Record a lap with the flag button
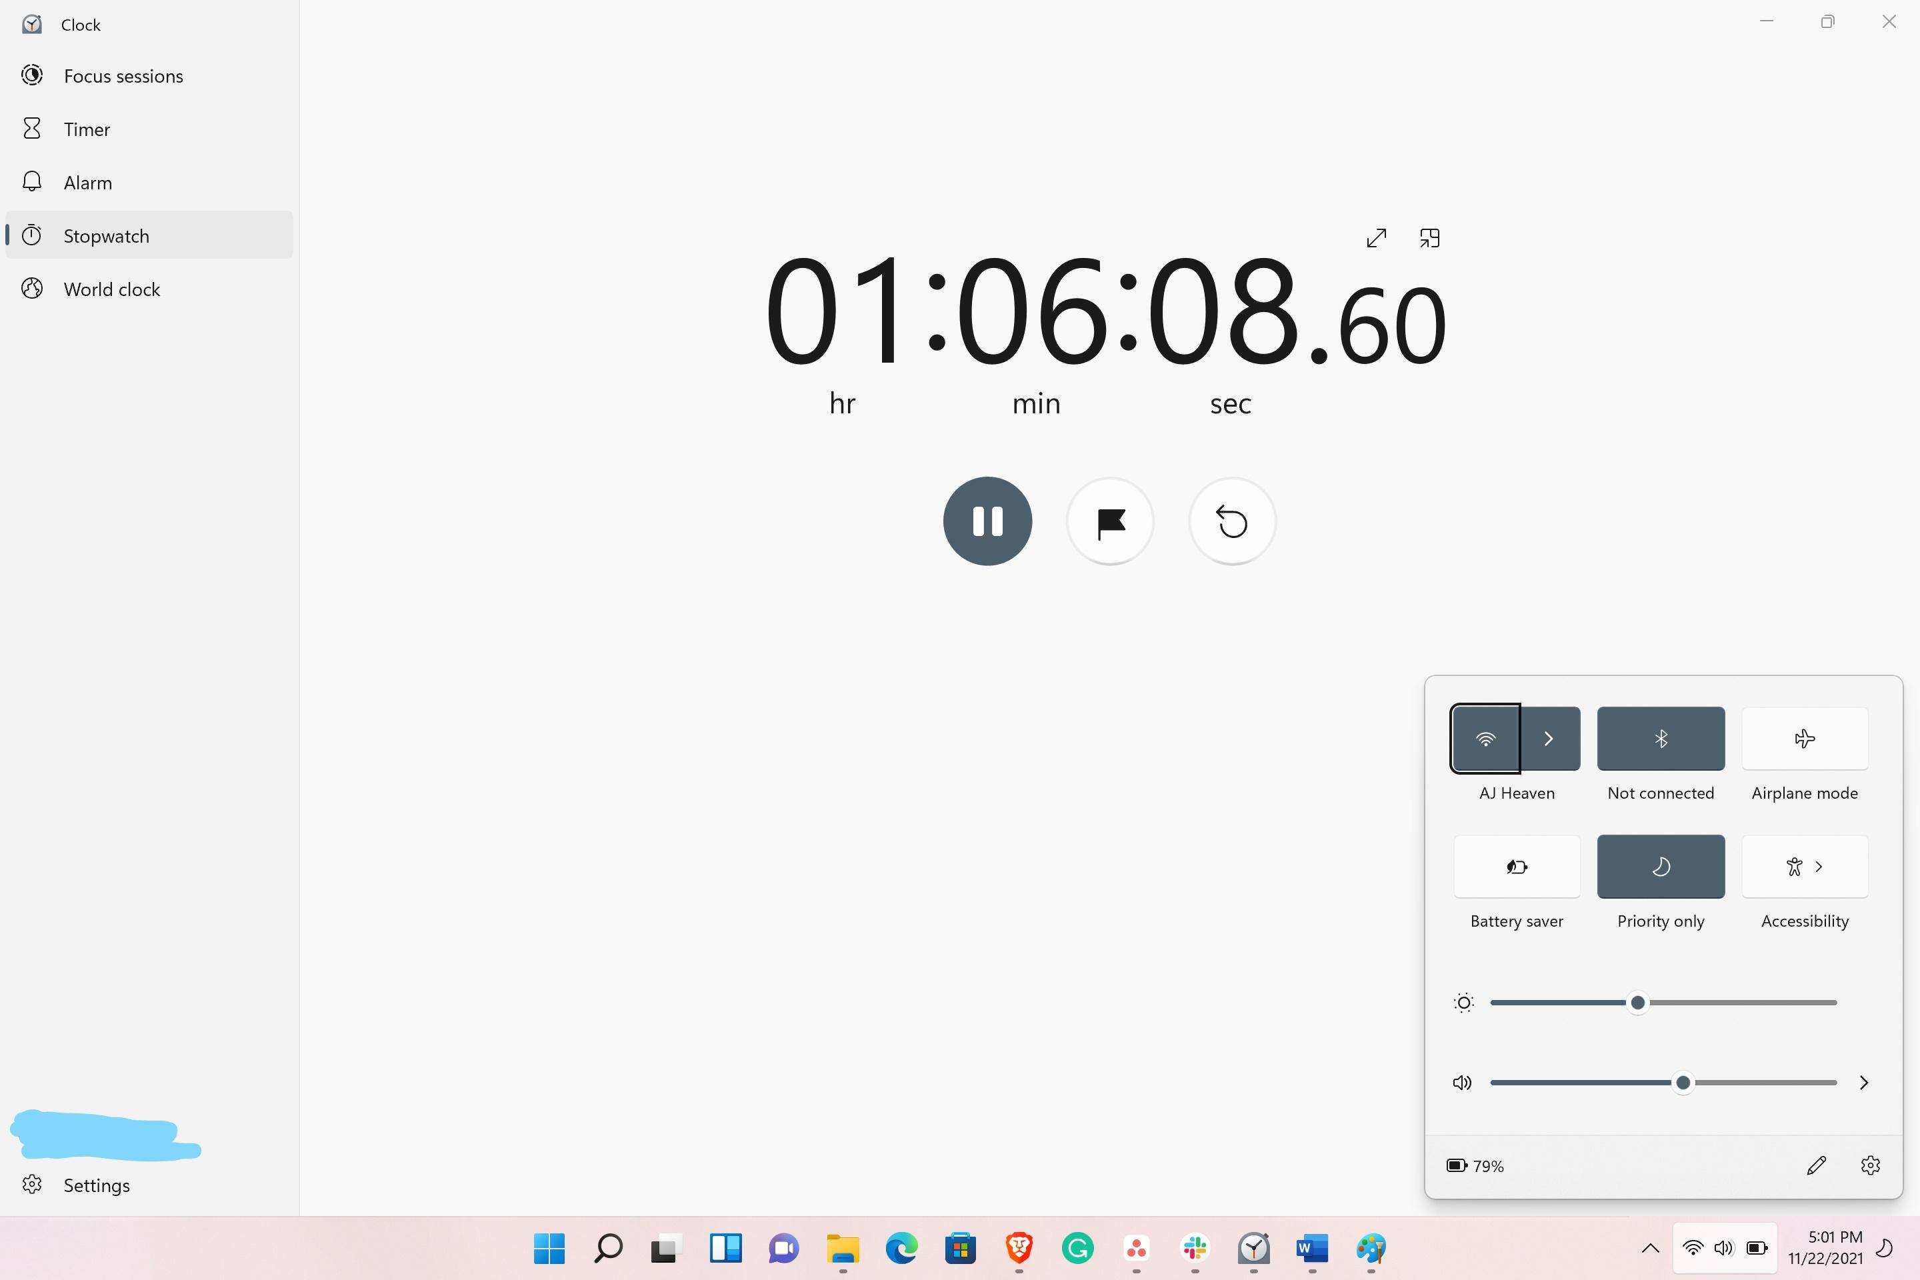This screenshot has width=1920, height=1280. point(1109,521)
